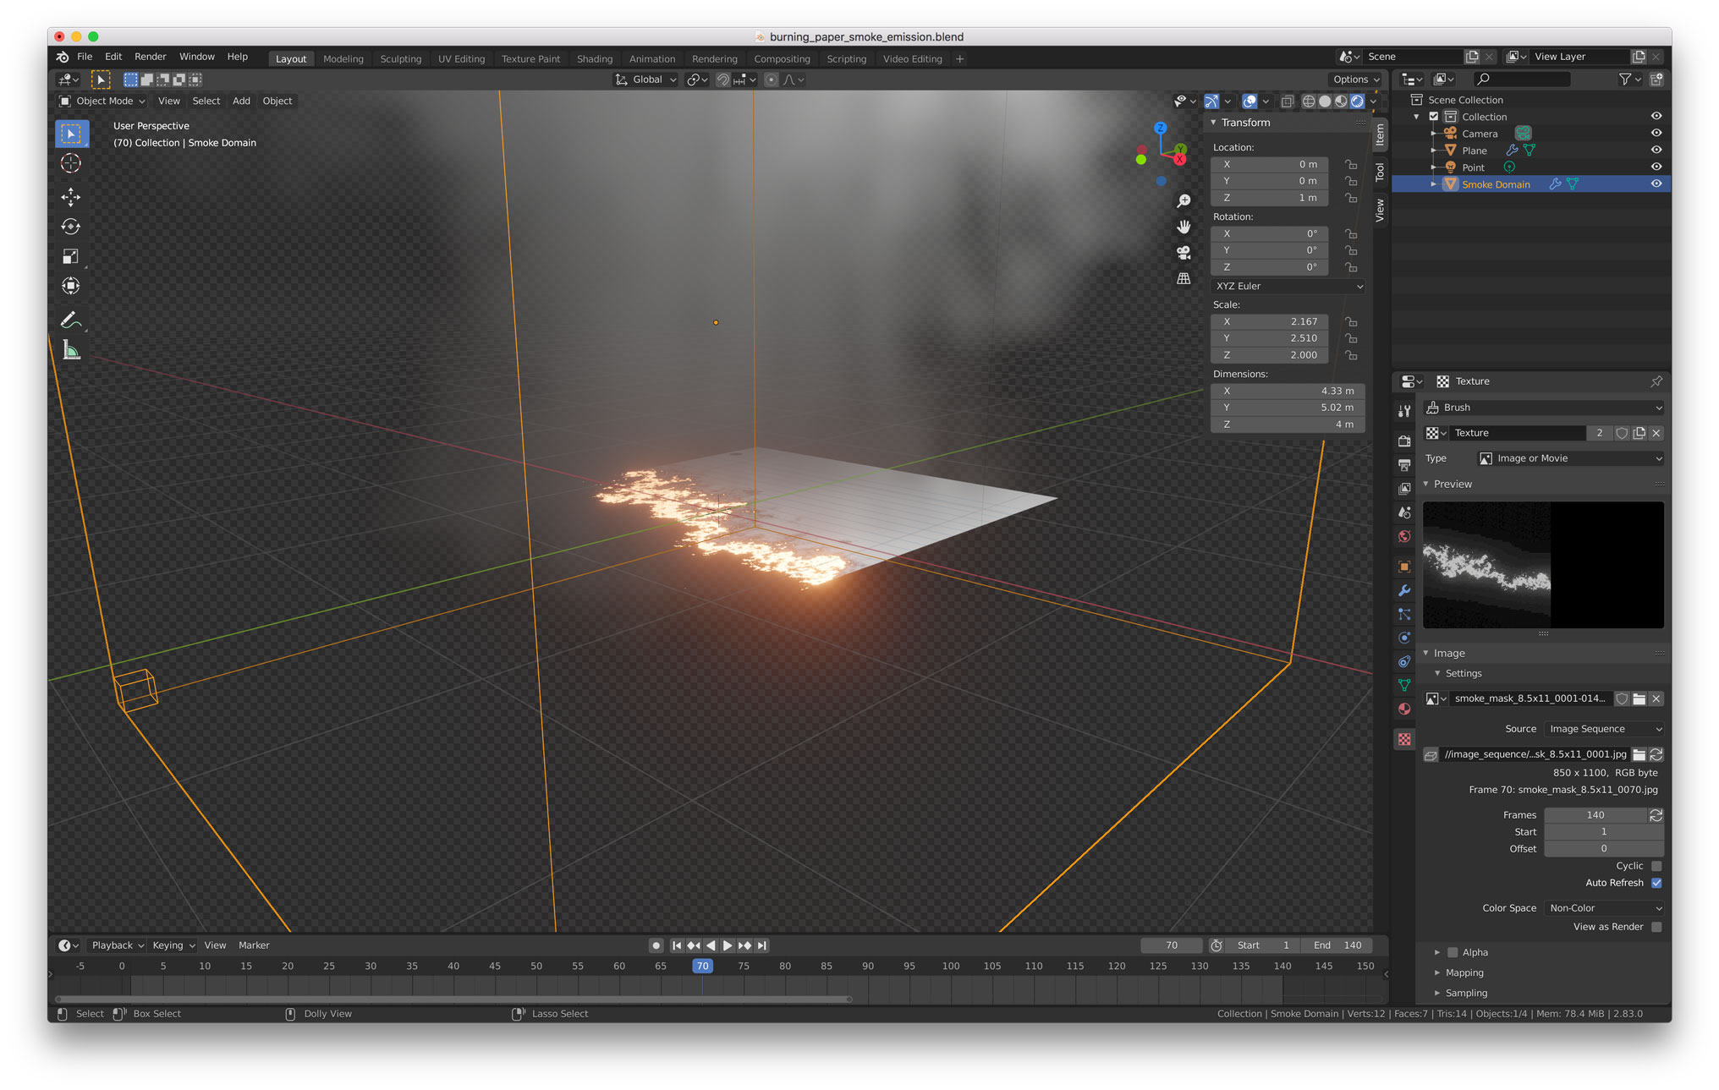Switch to the Compositing workspace tab

pos(782,59)
